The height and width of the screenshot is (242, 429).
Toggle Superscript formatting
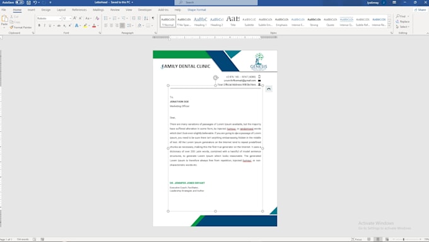tap(70, 25)
